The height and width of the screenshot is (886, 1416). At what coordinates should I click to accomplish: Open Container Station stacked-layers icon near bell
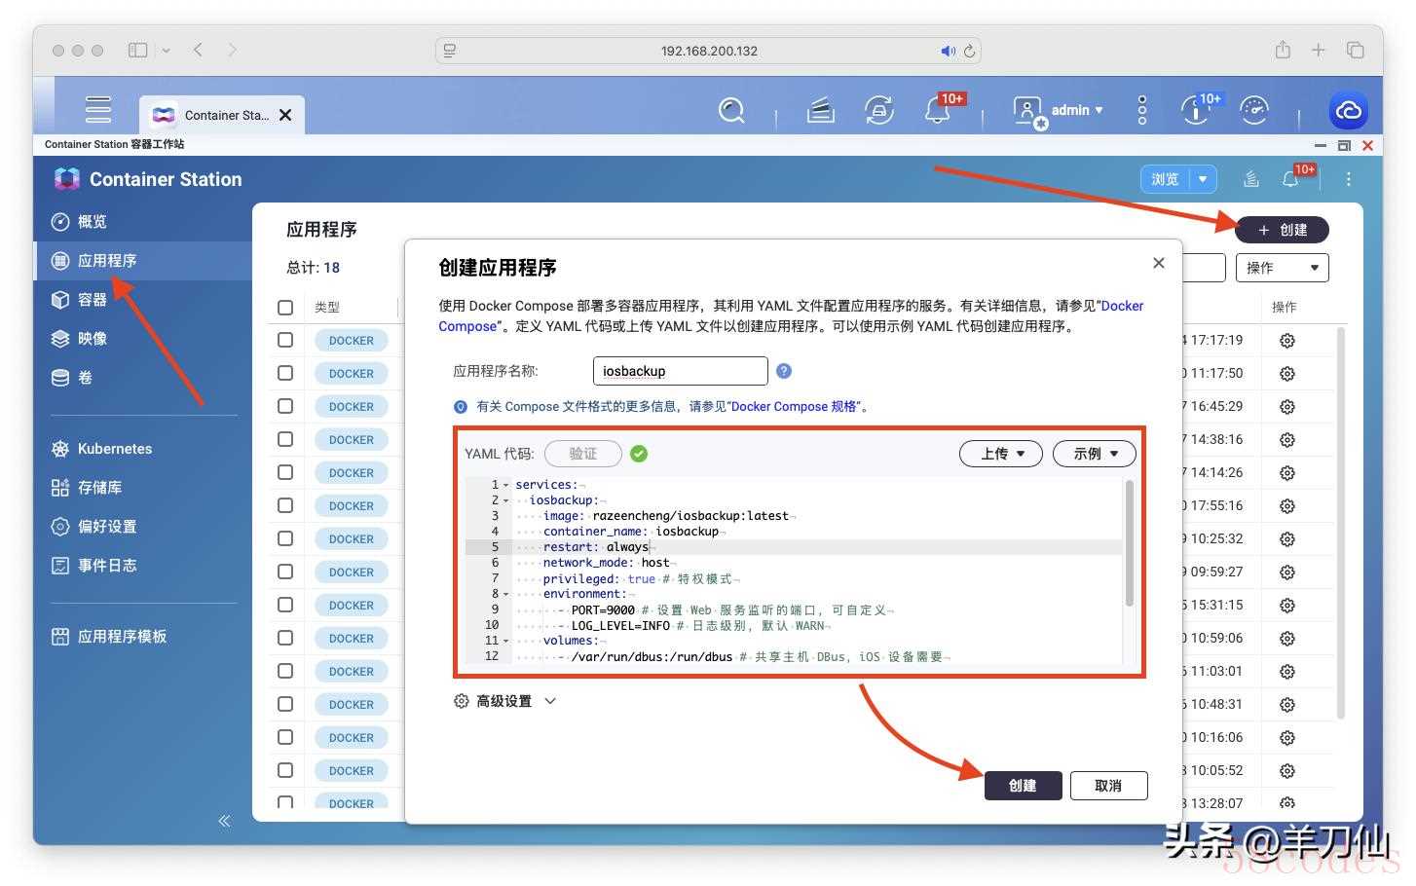click(1251, 179)
